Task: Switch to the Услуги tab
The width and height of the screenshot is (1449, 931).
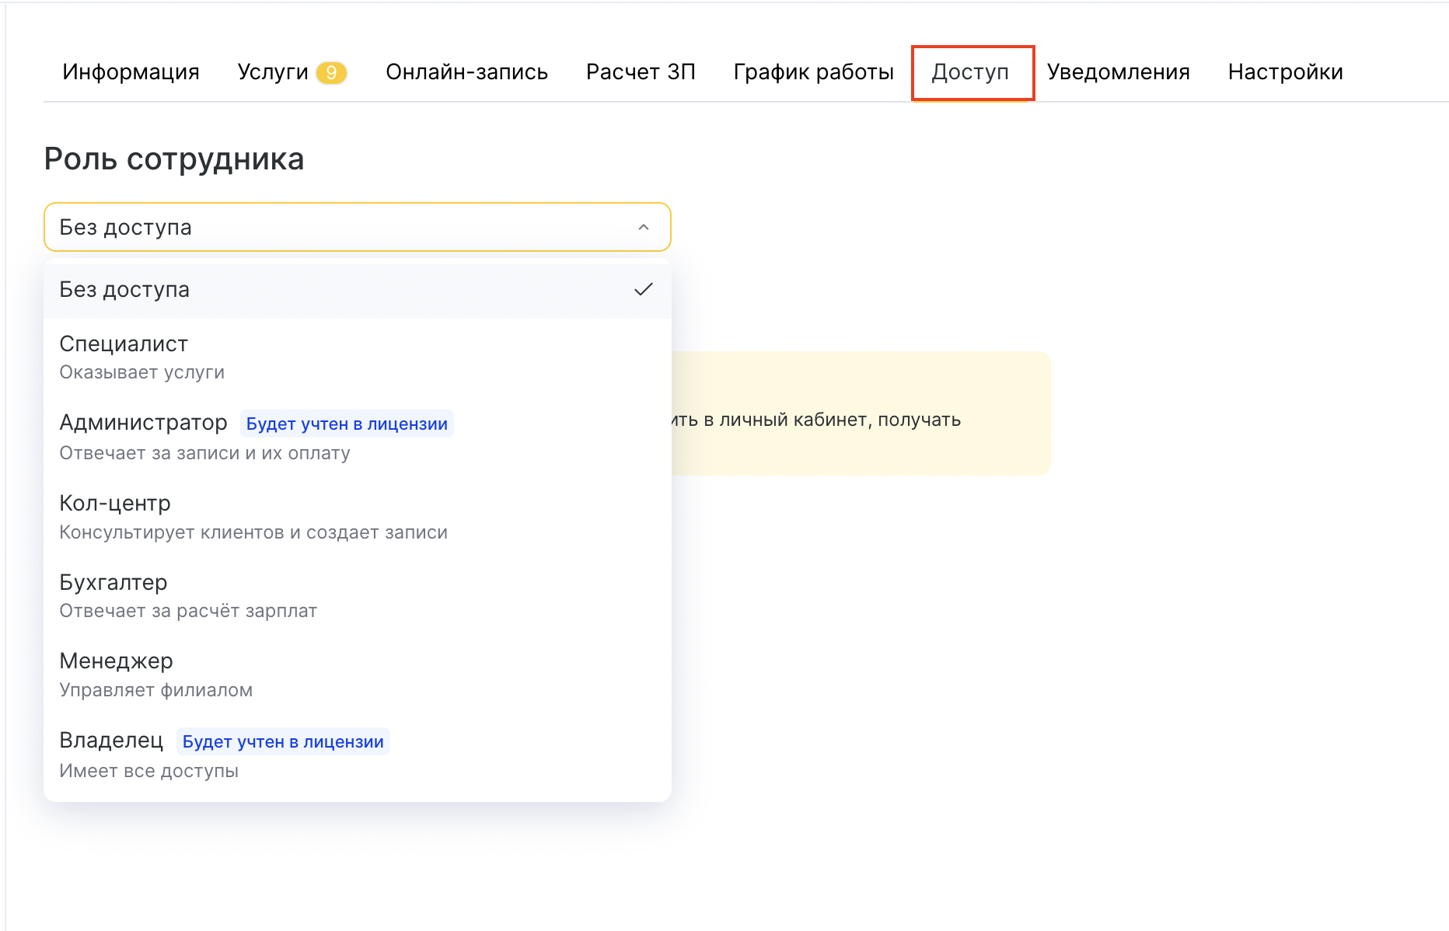Action: click(x=273, y=72)
